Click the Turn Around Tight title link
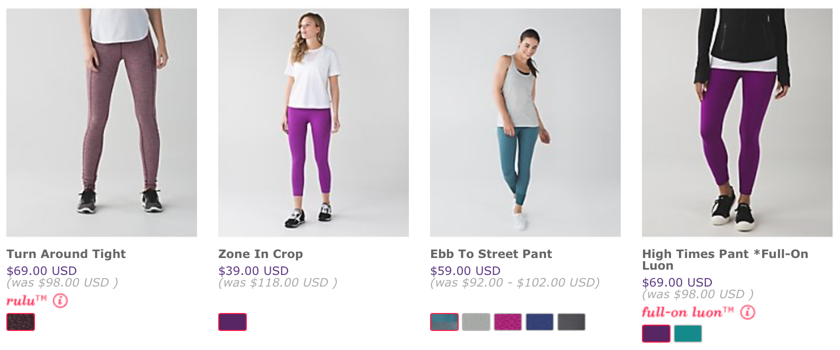Image resolution: width=840 pixels, height=350 pixels. tap(66, 254)
